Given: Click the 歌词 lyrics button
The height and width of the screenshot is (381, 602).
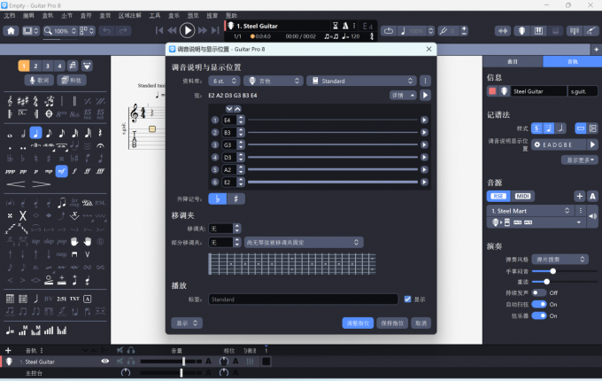Looking at the screenshot, I should tap(39, 81).
